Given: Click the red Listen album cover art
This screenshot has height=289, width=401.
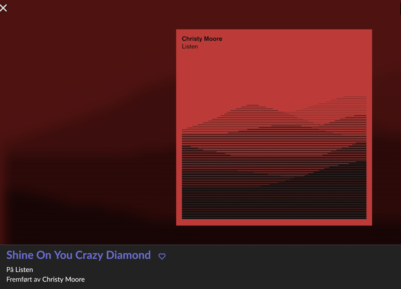Looking at the screenshot, I should (x=274, y=127).
